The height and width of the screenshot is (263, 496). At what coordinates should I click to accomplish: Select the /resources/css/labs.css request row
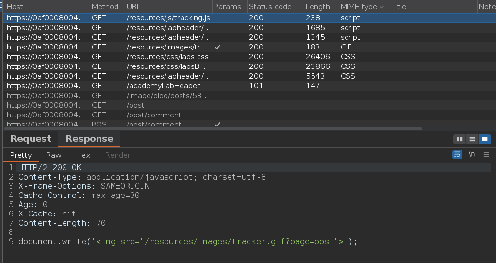(168, 57)
